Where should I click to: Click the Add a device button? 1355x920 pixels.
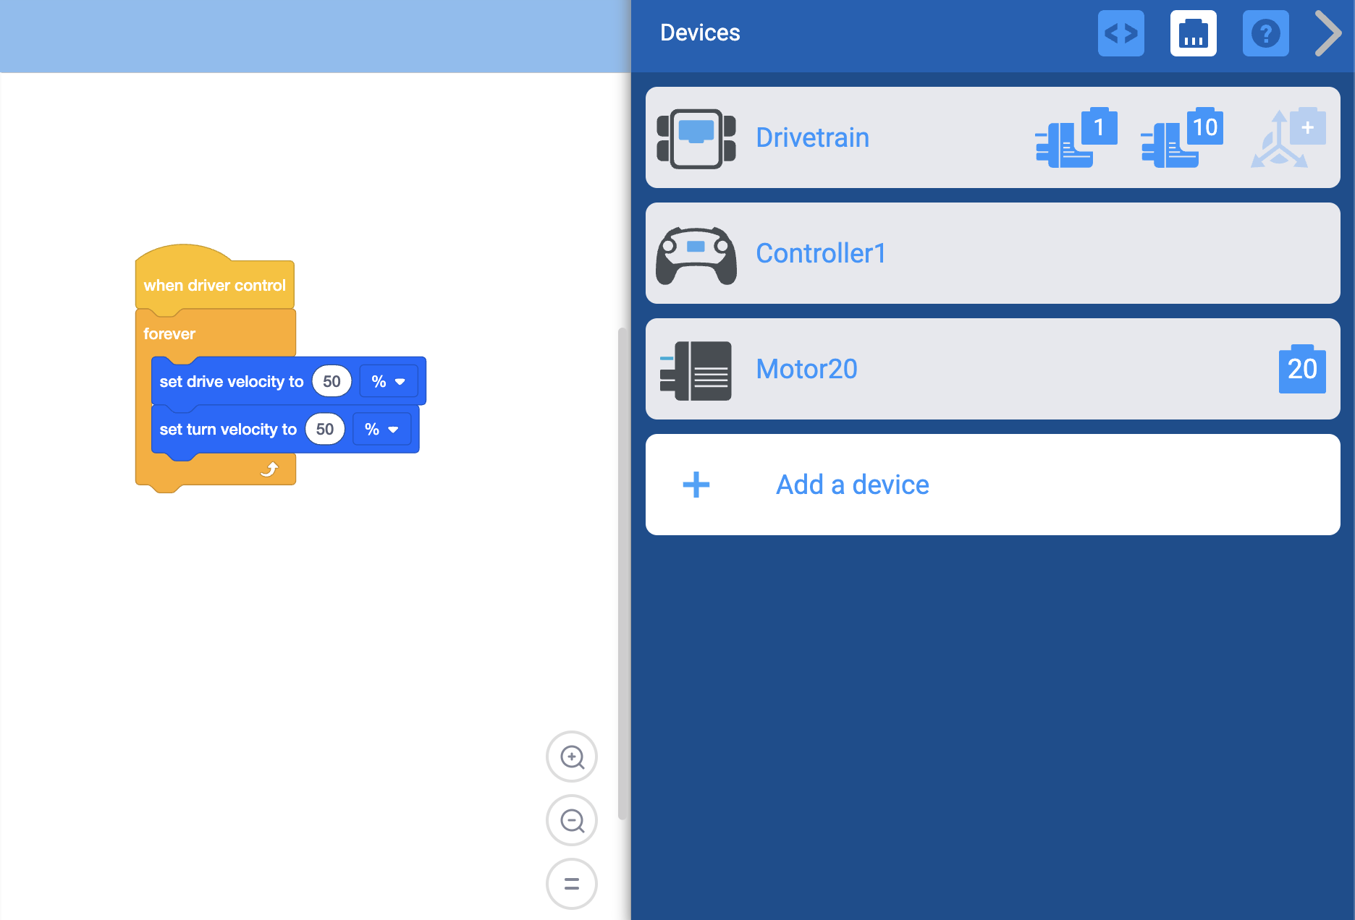[x=992, y=485]
